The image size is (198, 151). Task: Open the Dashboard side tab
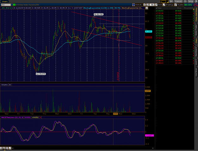tap(196, 51)
